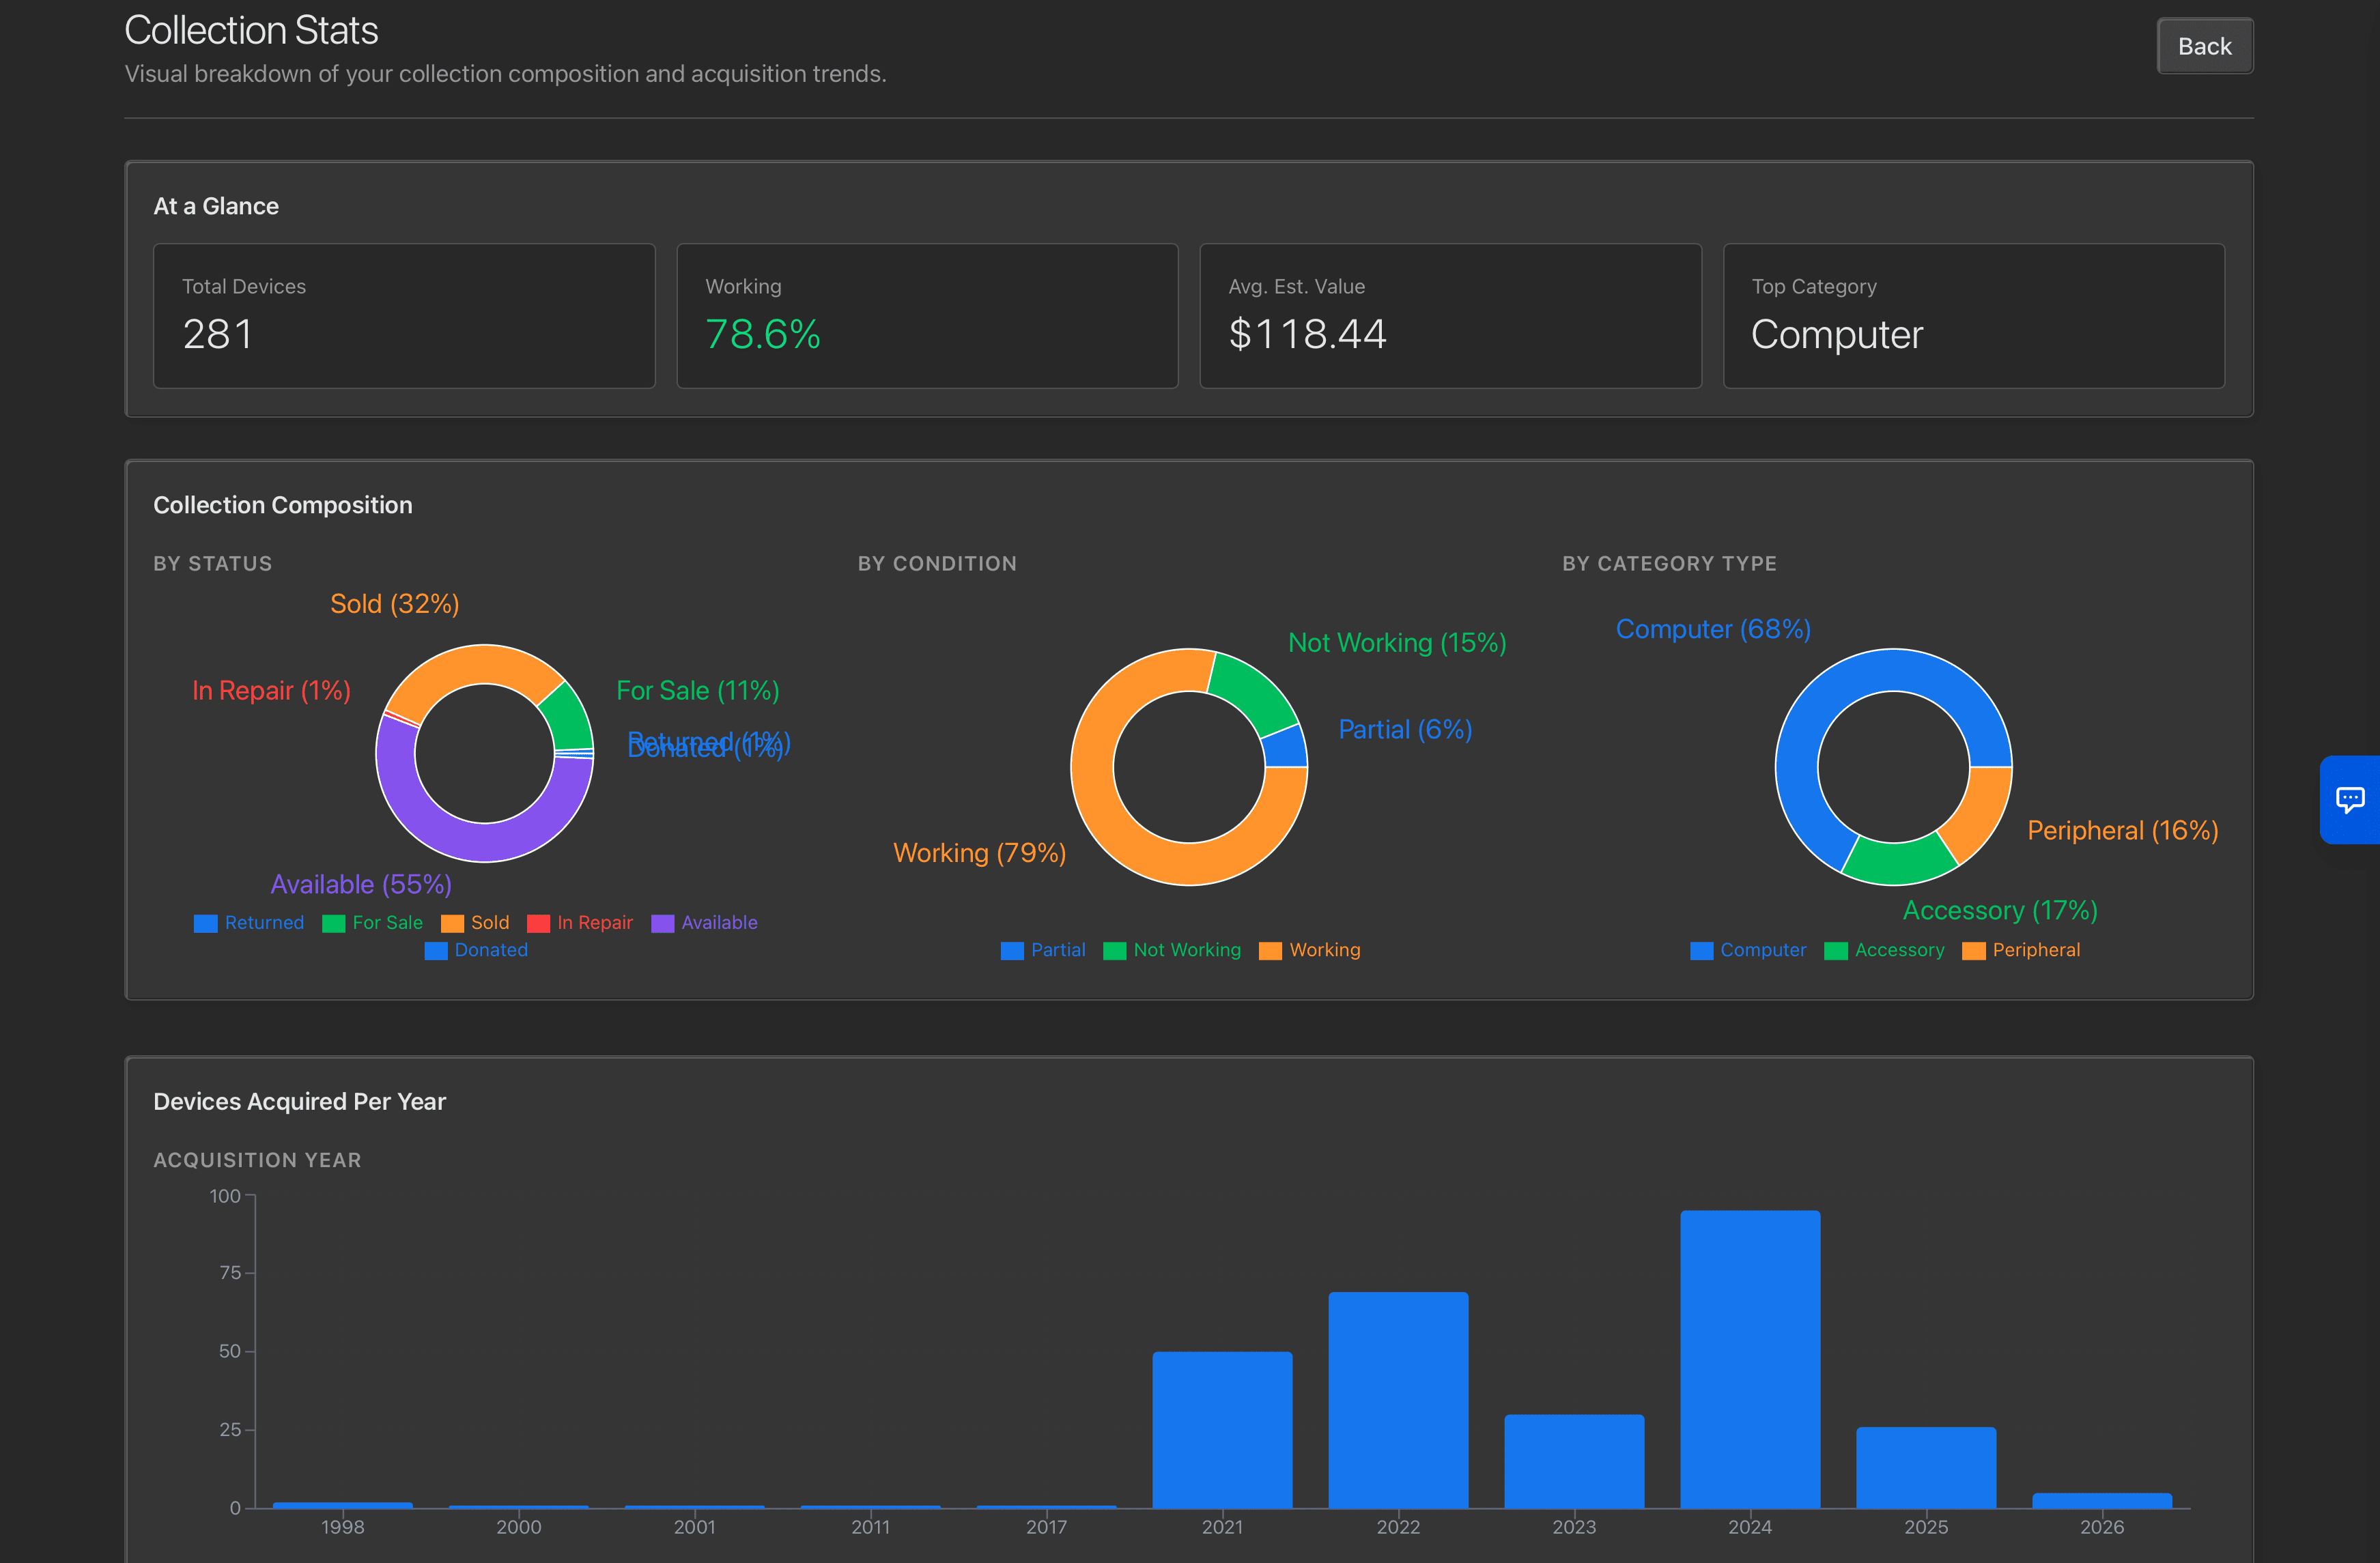The width and height of the screenshot is (2380, 1563).
Task: Toggle the In Repair legend entry
Action: (580, 923)
